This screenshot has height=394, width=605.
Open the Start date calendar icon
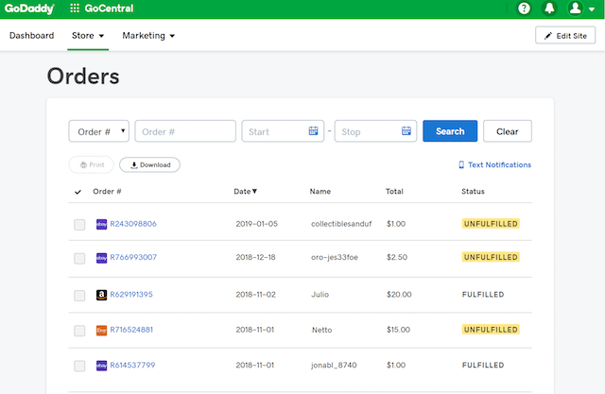coord(313,131)
